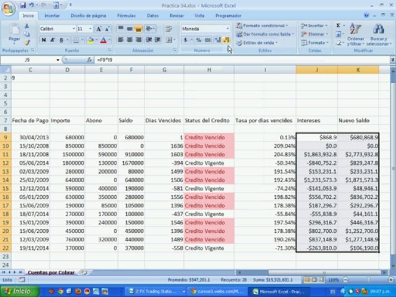Screen dimensions: 396x297
Task: Apply accounting currency format with dollar icon
Action: tap(186, 40)
